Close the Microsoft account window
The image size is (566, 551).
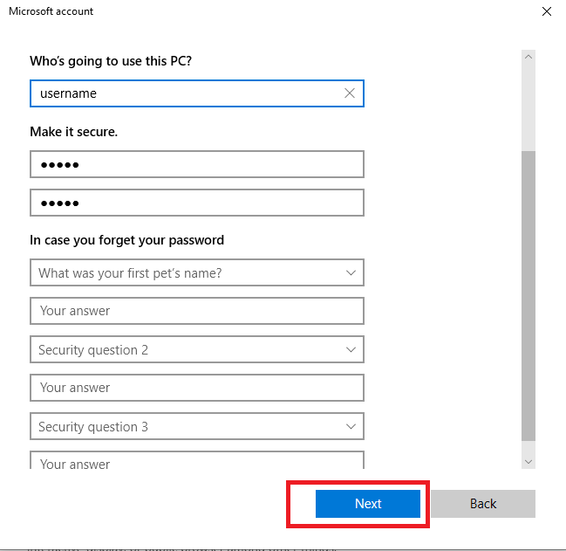coord(547,12)
